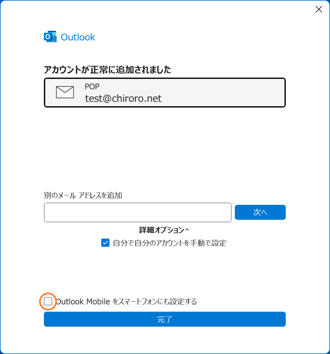Viewport: 330px width, 354px height.
Task: Click the chevron beside 詳細オプション
Action: tap(187, 230)
